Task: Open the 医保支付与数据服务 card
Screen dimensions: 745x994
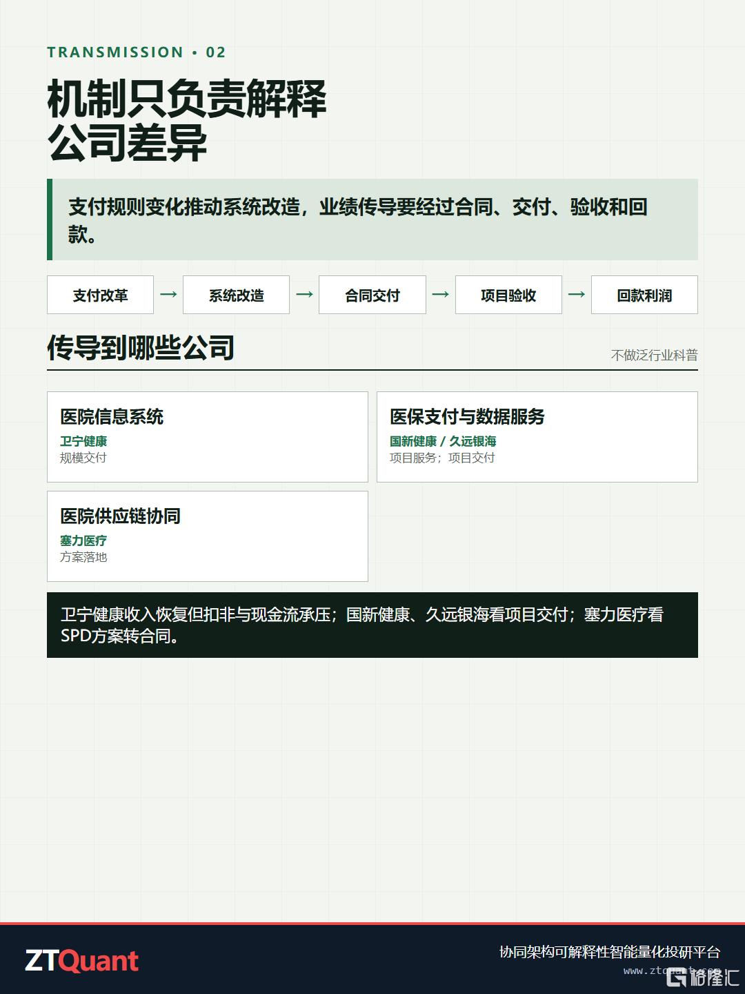Action: 537,437
